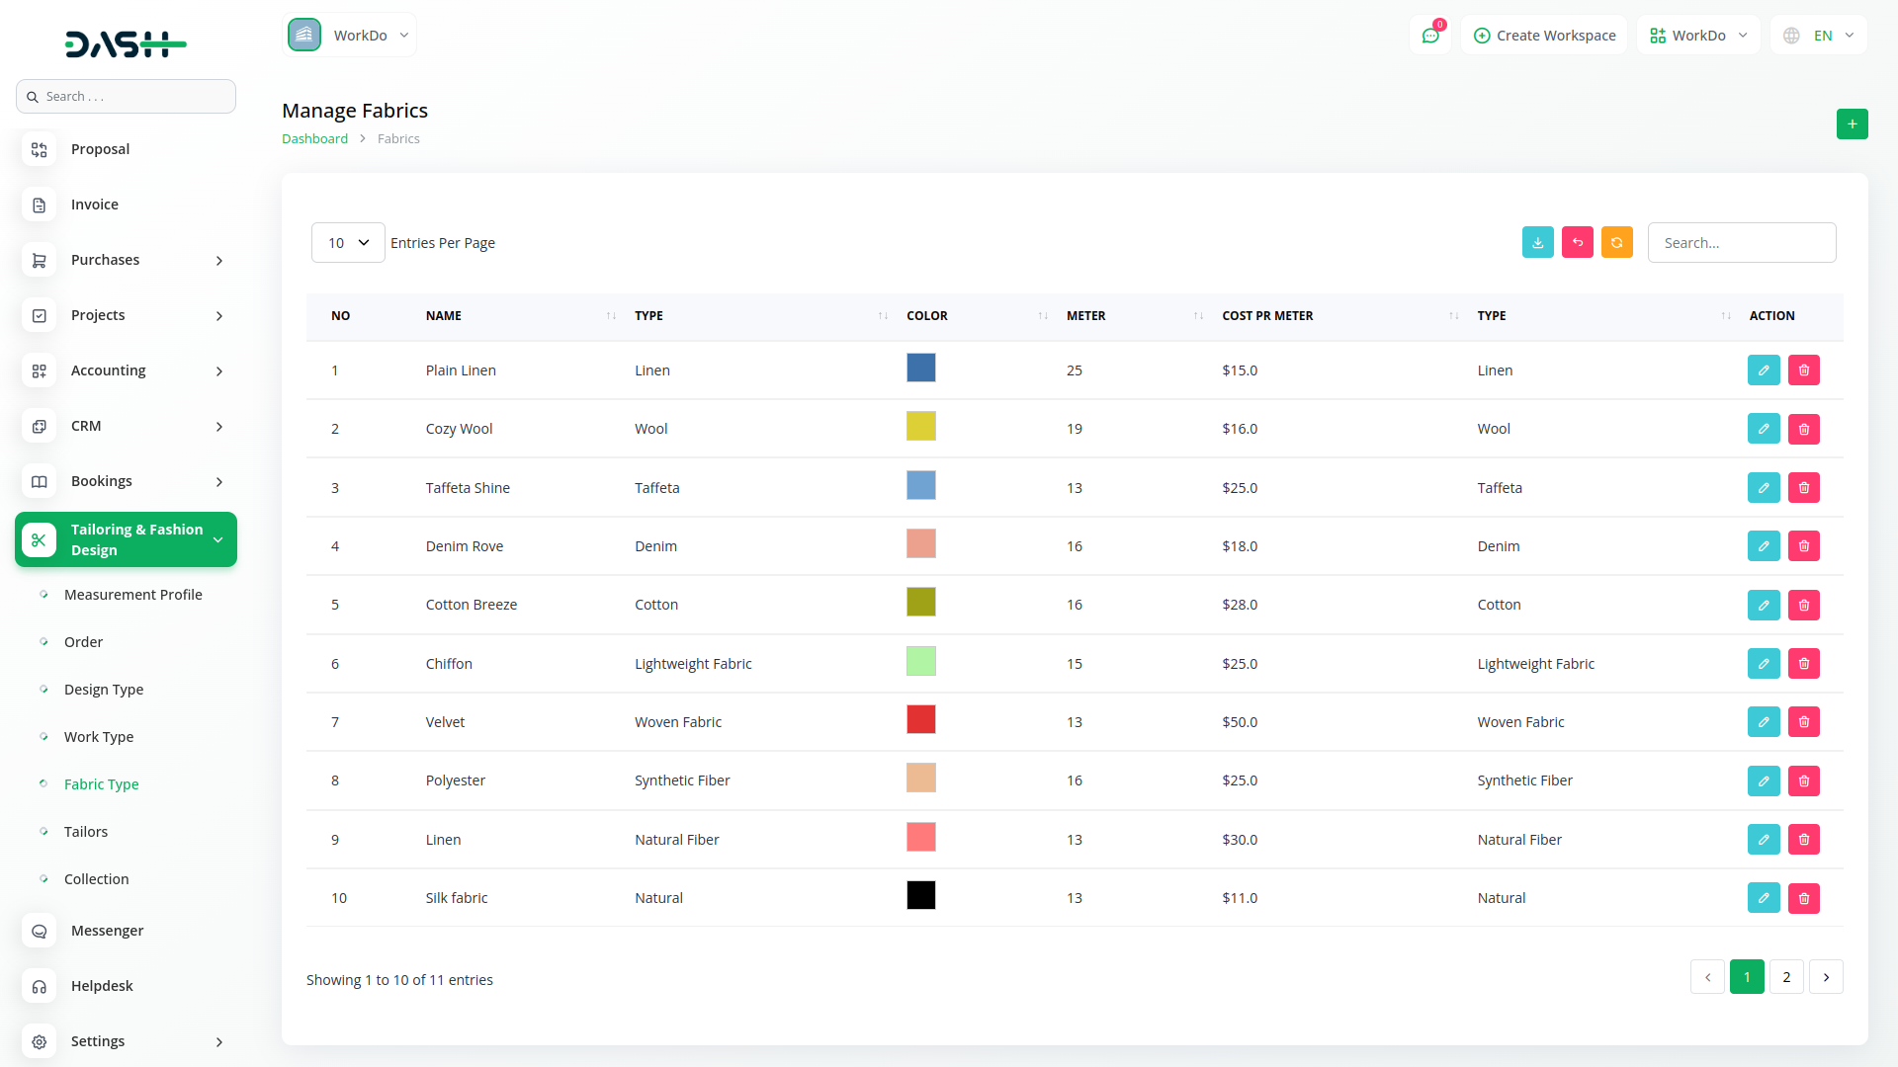Viewport: 1898px width, 1067px height.
Task: Delete the Silk fabric row
Action: (x=1803, y=898)
